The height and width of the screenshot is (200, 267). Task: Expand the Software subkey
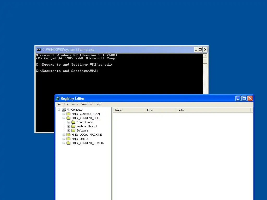pyautogui.click(x=69, y=131)
